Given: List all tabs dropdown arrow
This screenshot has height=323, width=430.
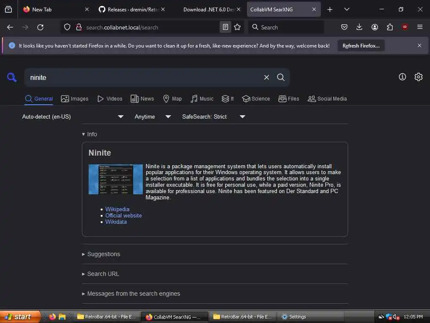Looking at the screenshot, I should tap(346, 9).
